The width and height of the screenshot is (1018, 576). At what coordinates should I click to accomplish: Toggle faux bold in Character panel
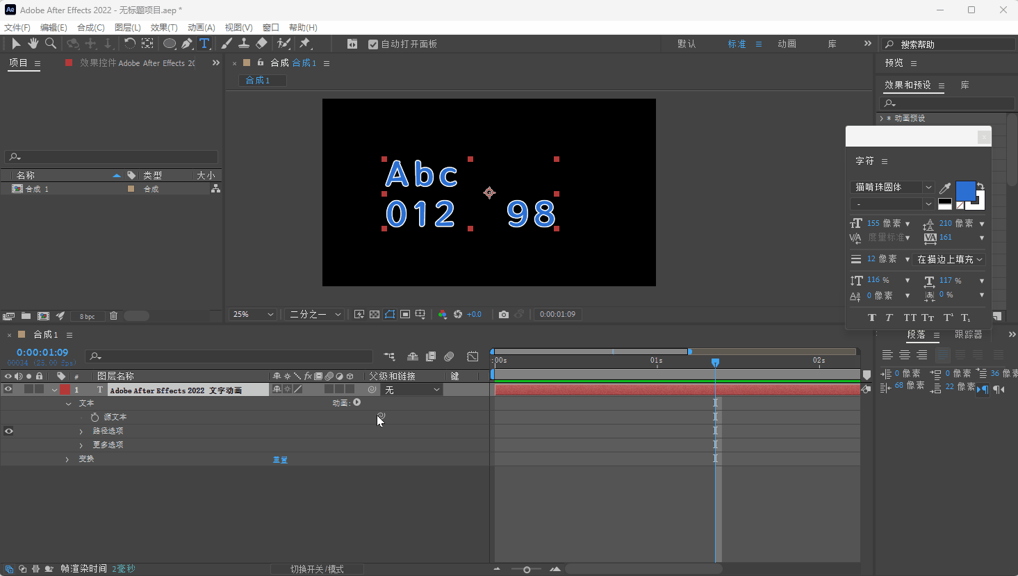tap(872, 318)
